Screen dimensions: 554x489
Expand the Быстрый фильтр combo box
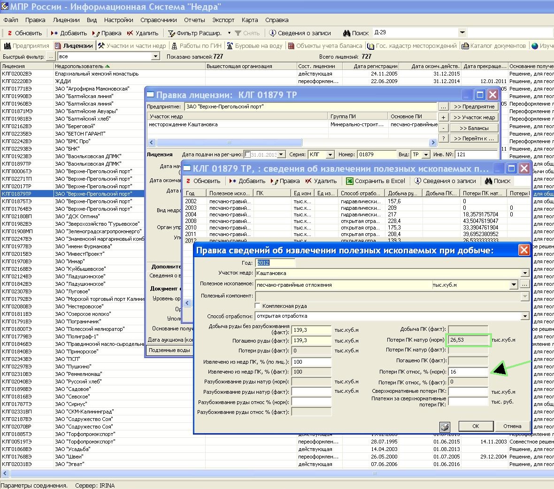pos(155,57)
